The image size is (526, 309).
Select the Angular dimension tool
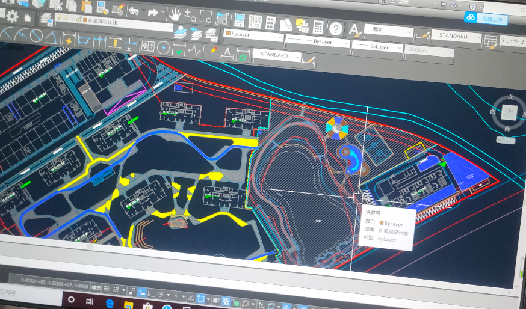click(51, 37)
